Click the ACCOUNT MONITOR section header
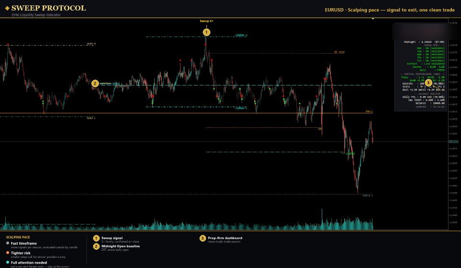Viewport: 461px width, 268px height. pos(429,94)
